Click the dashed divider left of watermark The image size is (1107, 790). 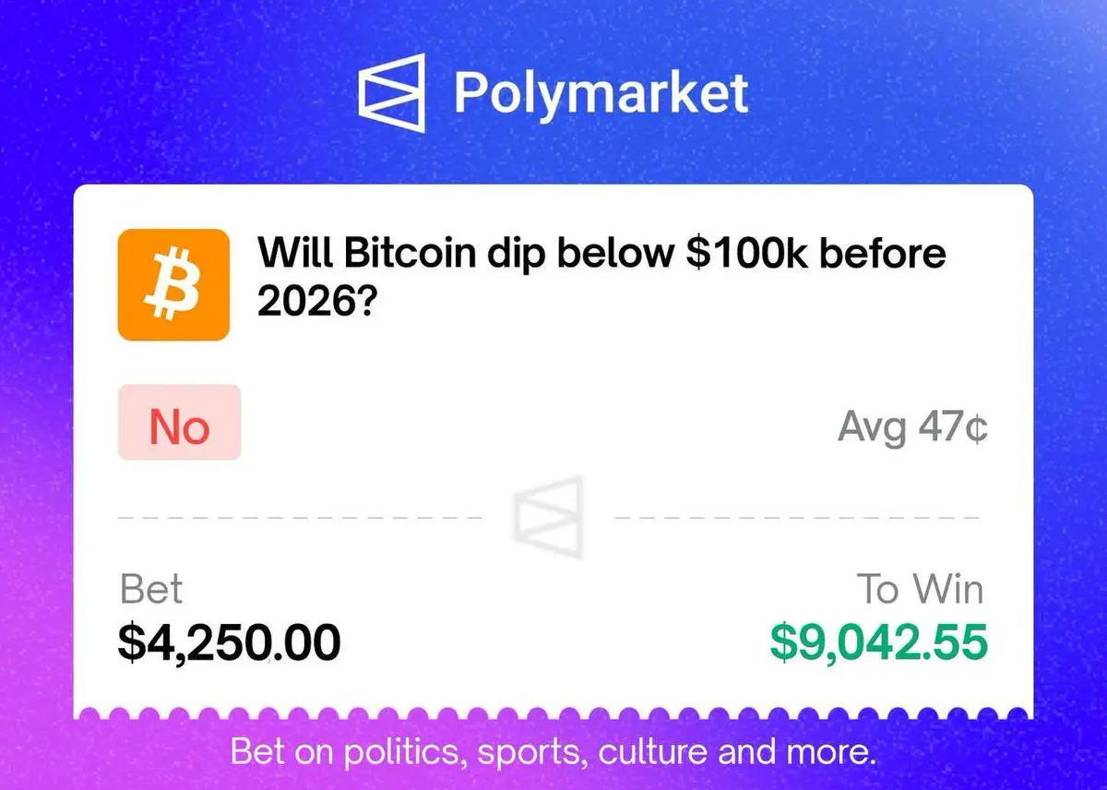click(x=302, y=518)
